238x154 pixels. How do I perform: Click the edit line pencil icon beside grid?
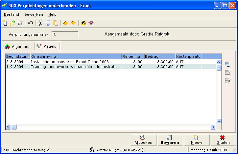228,73
